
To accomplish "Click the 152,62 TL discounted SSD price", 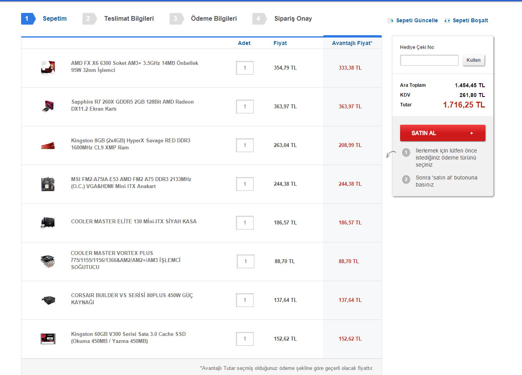I will click(x=350, y=339).
